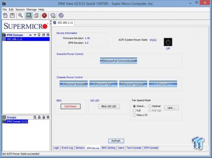212x158 pixels.
Task: Select the Optimal fan speed mode
Action: pos(150,106)
